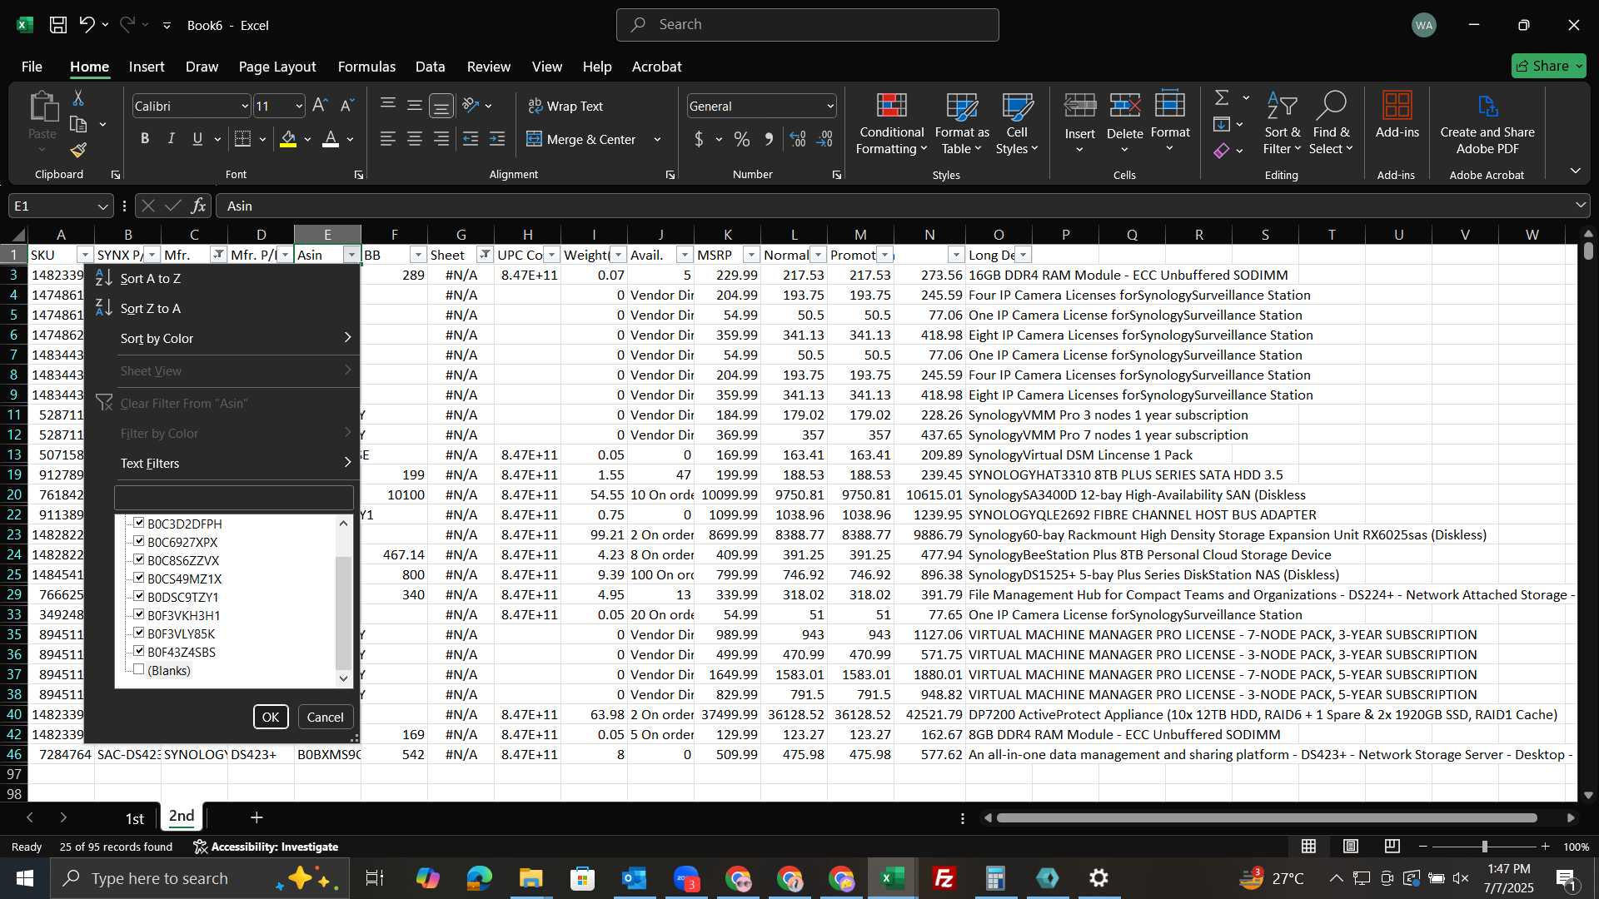Open Merge & Center dropdown arrow
The height and width of the screenshot is (899, 1599).
(657, 139)
